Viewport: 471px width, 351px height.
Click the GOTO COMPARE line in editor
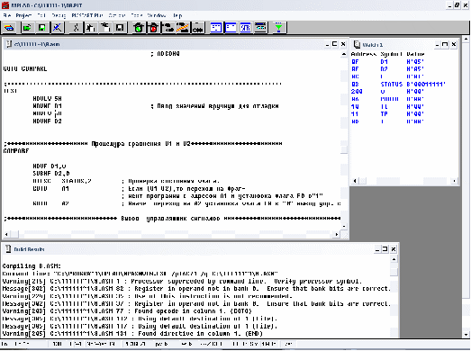(x=25, y=68)
